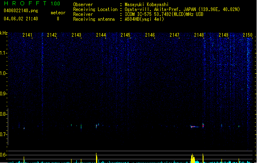Click the 2146 time marker
Image resolution: width=257 pixels, height=163 pixels.
[x=150, y=35]
